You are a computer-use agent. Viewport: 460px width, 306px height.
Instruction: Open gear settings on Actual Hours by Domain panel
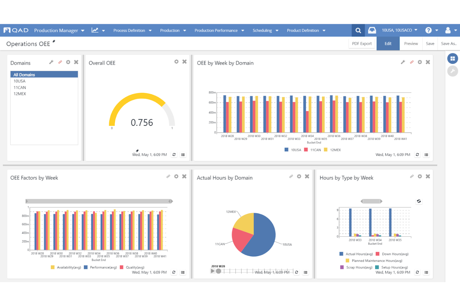click(299, 176)
